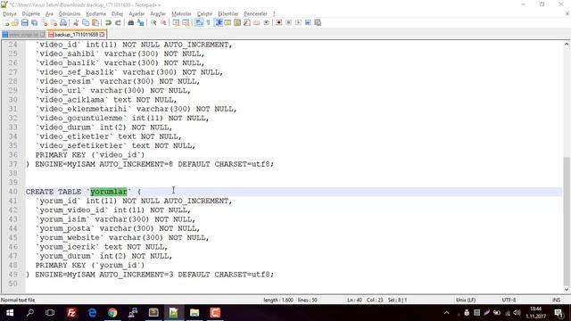Open the Folder as Workspace panel

pos(257,22)
